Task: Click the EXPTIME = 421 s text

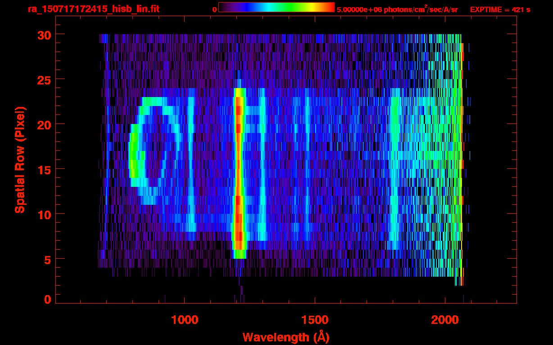Action: [500, 9]
